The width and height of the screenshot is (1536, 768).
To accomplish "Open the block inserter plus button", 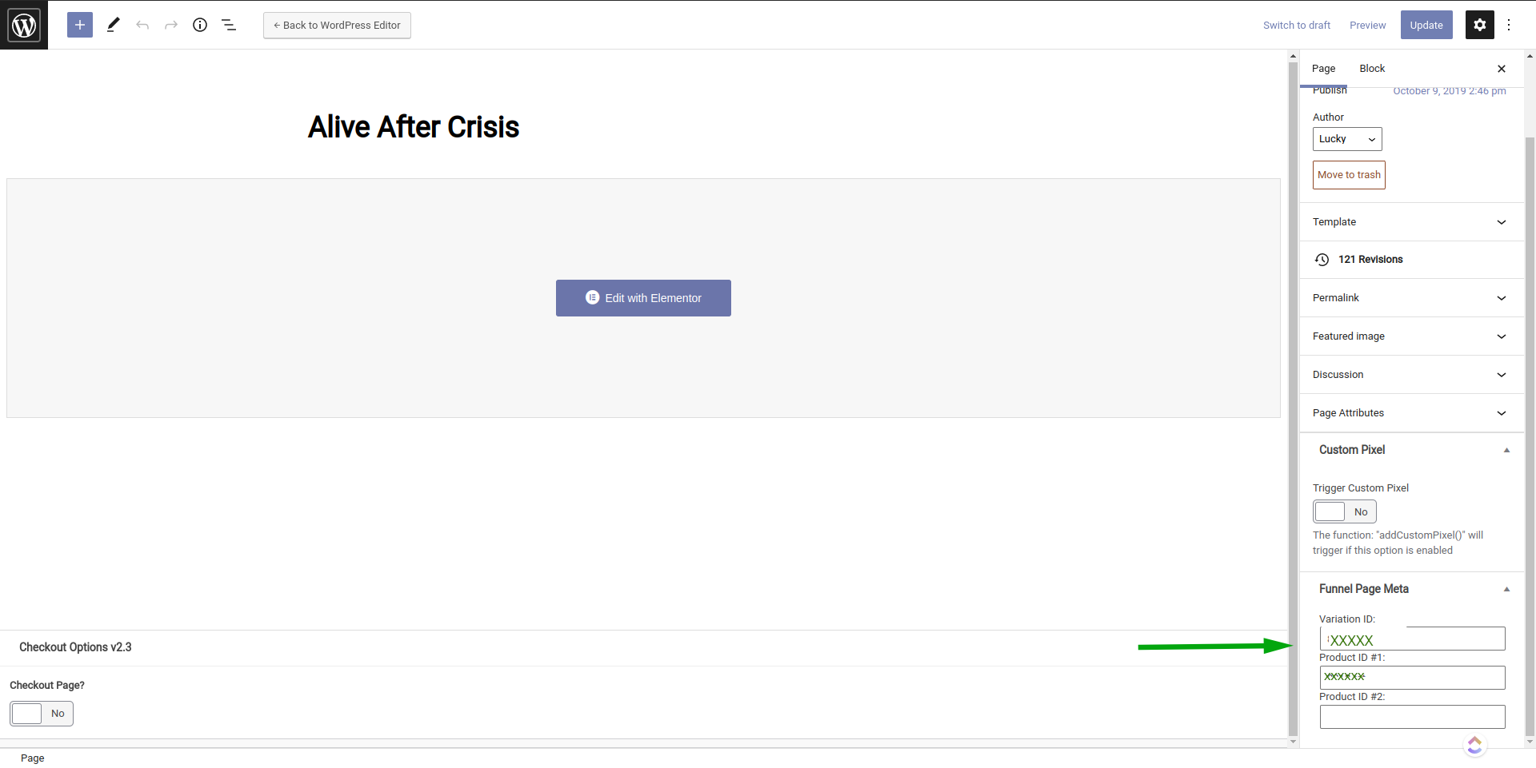I will click(x=80, y=25).
